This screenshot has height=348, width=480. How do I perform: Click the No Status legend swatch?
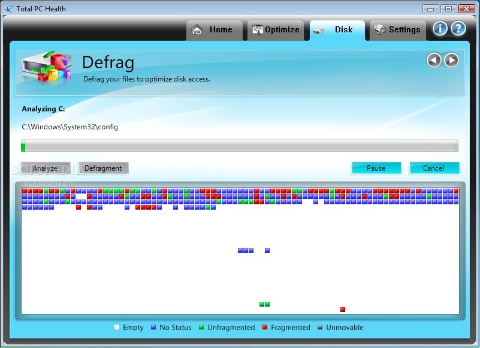tap(153, 327)
